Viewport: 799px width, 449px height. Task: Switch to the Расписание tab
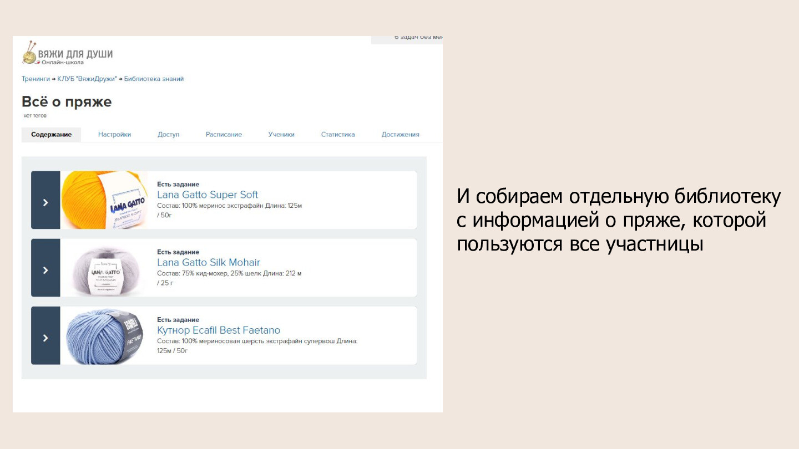point(224,135)
